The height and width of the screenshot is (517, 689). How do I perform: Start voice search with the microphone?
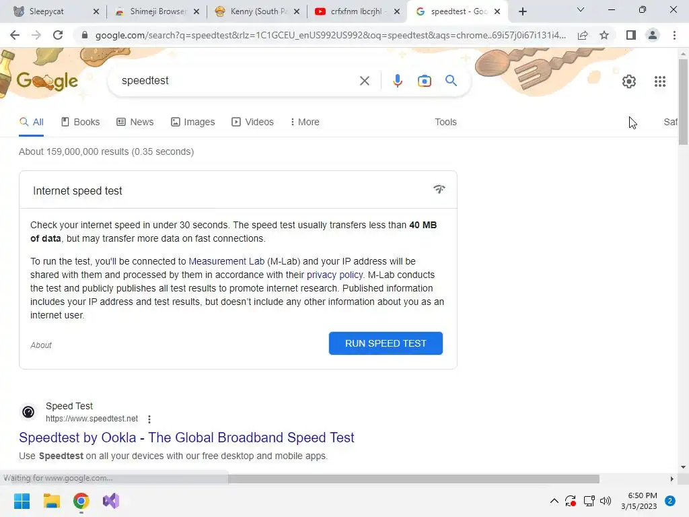tap(397, 81)
